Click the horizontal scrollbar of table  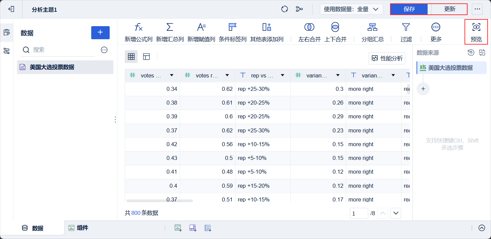(160, 201)
